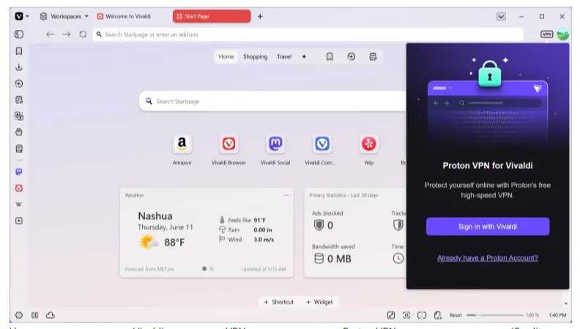
Task: Open Notes from start page navigation
Action: 373,56
